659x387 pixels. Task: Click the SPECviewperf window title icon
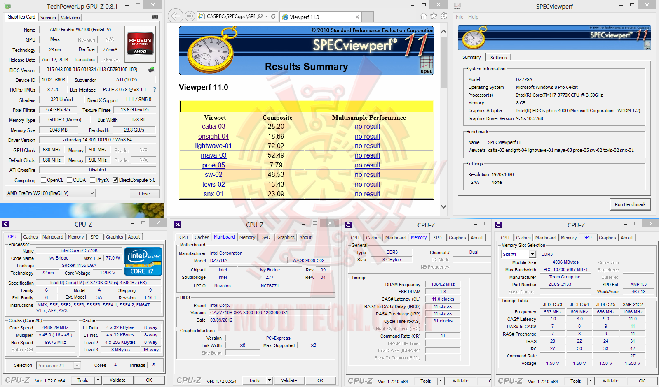(x=457, y=6)
